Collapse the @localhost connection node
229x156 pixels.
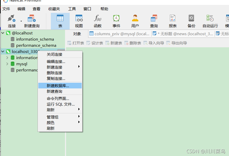click(3, 33)
